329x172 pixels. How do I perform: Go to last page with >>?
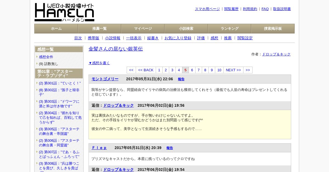tap(248, 70)
